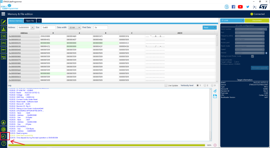Image resolution: width=270 pixels, height=148 pixels.
Task: Show info about Shared mode
Action: coord(266,53)
